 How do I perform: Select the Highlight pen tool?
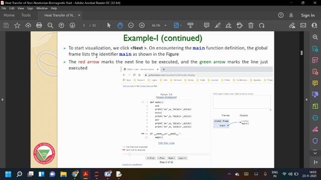click(218, 25)
